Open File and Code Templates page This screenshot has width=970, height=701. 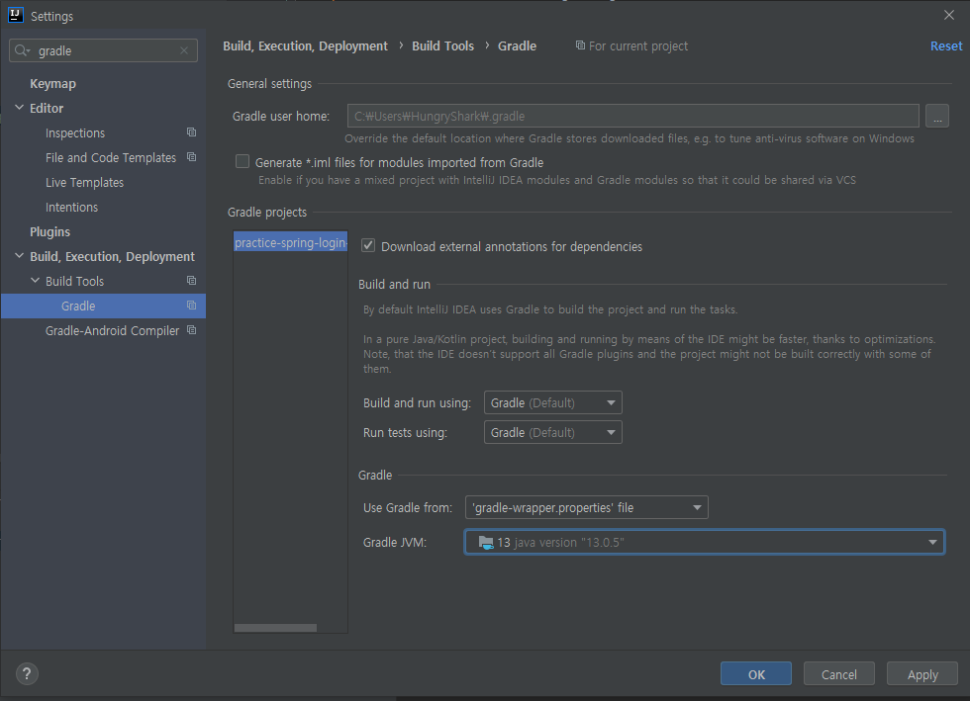[x=111, y=157]
